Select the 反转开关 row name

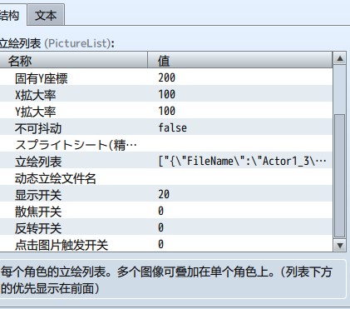click(x=38, y=228)
